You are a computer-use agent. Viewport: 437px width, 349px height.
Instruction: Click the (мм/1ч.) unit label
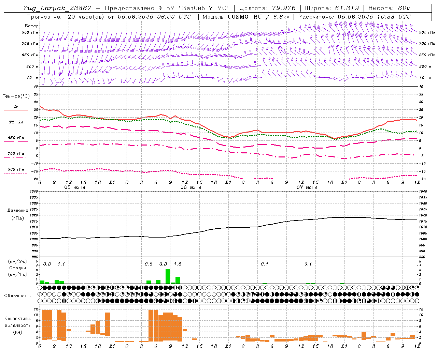pyautogui.click(x=17, y=274)
